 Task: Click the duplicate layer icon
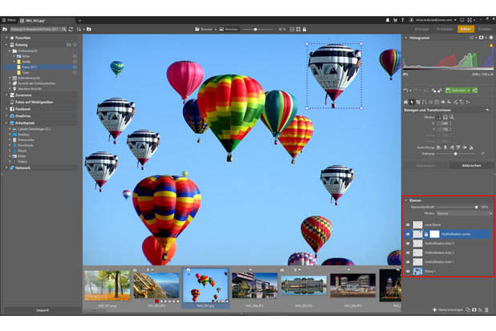469,309
